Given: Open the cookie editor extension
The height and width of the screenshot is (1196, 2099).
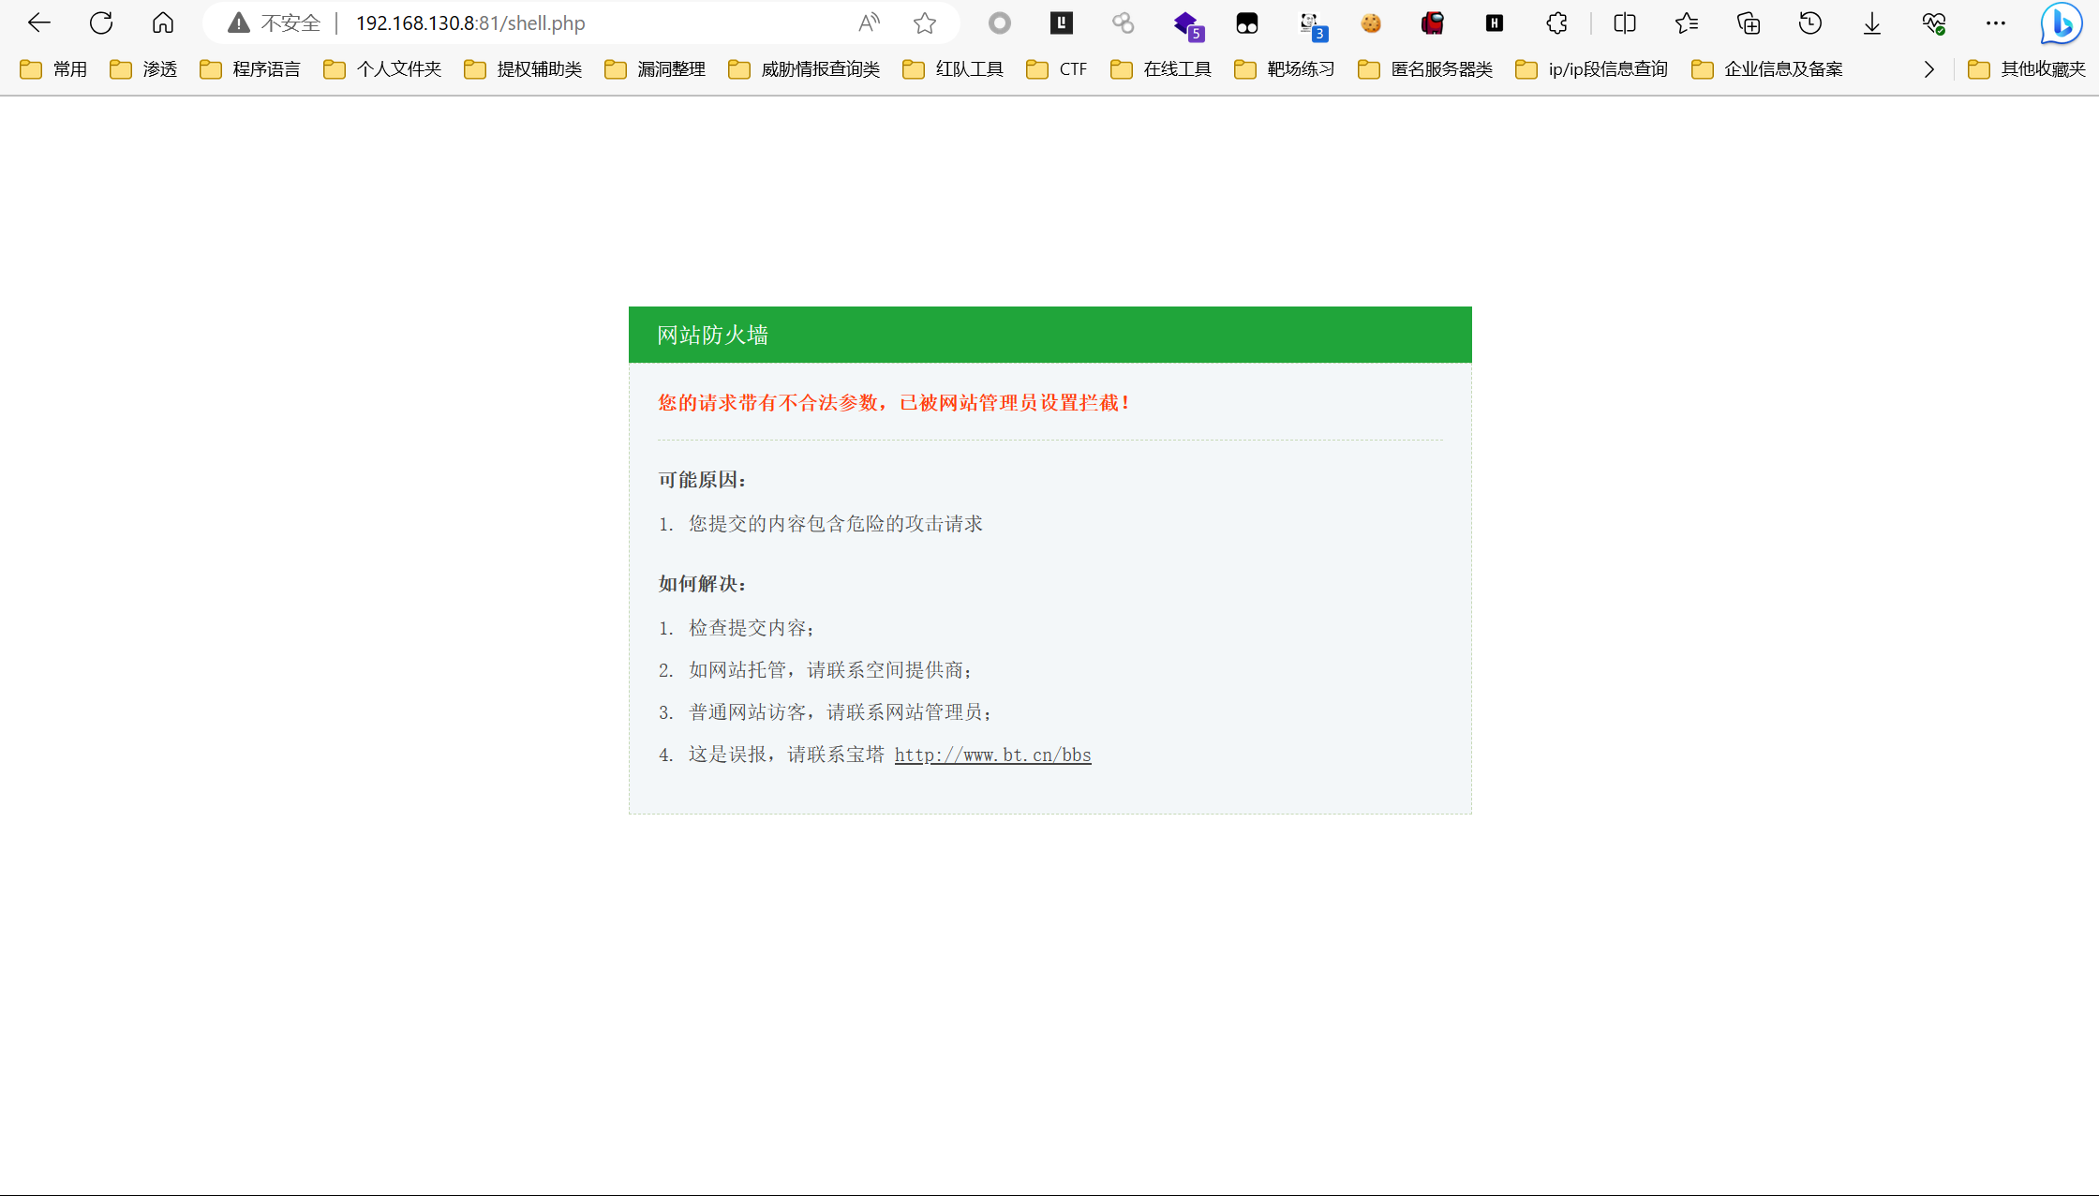Looking at the screenshot, I should click(1371, 22).
